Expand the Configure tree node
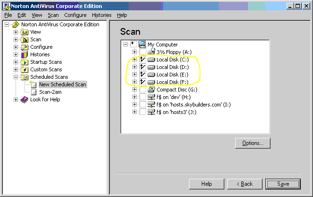The width and height of the screenshot is (313, 197). 16,47
